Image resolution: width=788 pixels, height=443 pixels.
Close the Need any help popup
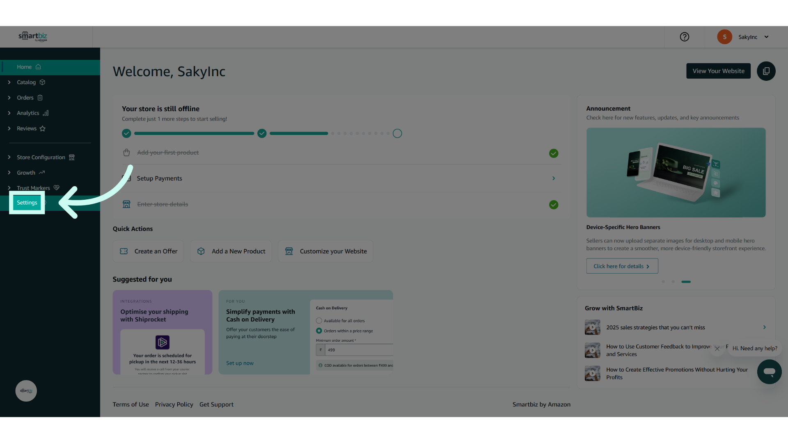tap(717, 349)
